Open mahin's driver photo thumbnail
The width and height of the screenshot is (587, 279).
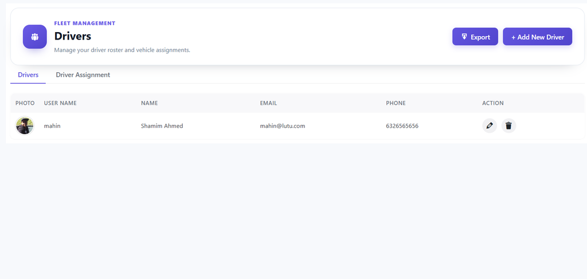[x=25, y=125]
